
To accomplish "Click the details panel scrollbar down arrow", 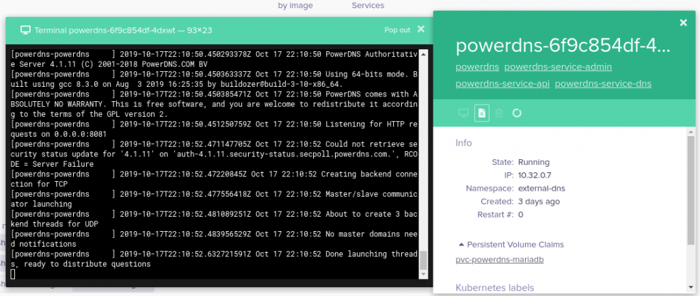I will 690,288.
